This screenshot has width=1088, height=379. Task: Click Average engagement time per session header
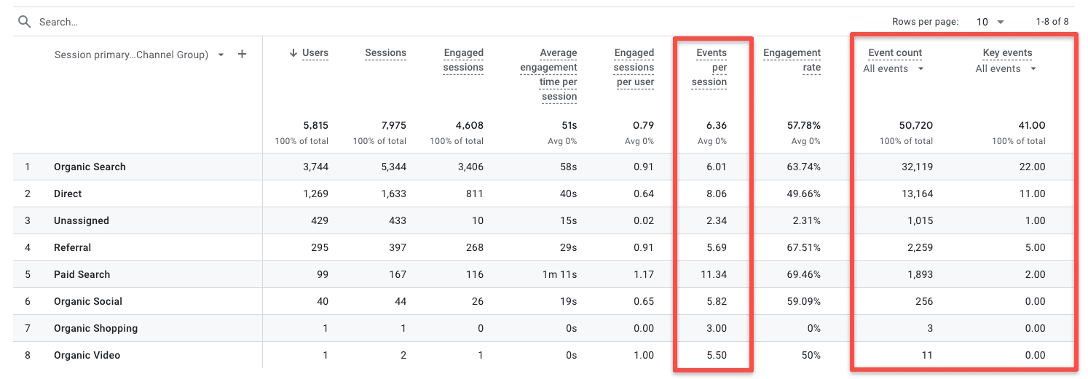(x=548, y=74)
